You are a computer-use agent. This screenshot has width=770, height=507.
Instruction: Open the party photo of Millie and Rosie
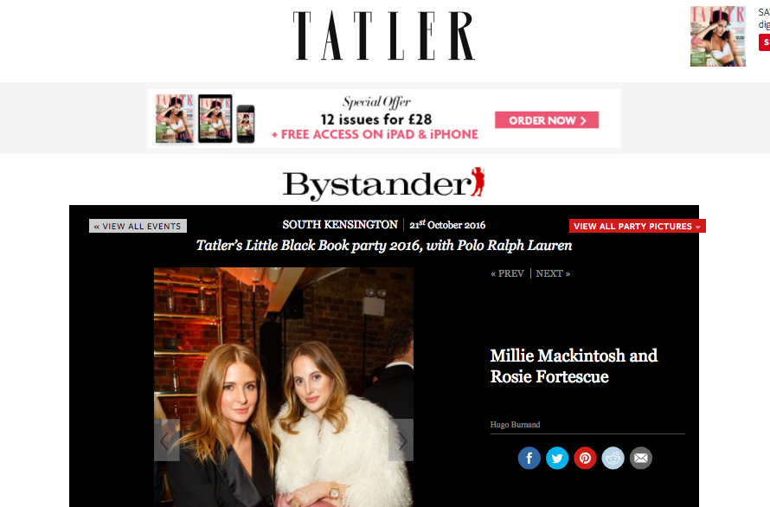coord(284,387)
